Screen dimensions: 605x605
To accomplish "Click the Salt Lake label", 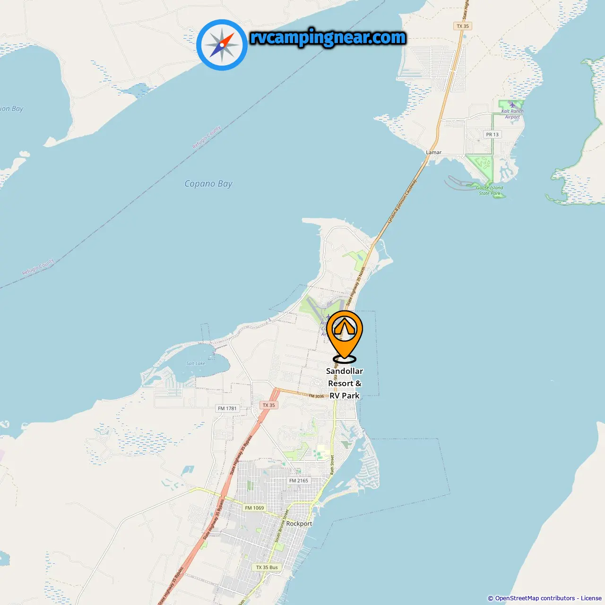I will (x=196, y=363).
